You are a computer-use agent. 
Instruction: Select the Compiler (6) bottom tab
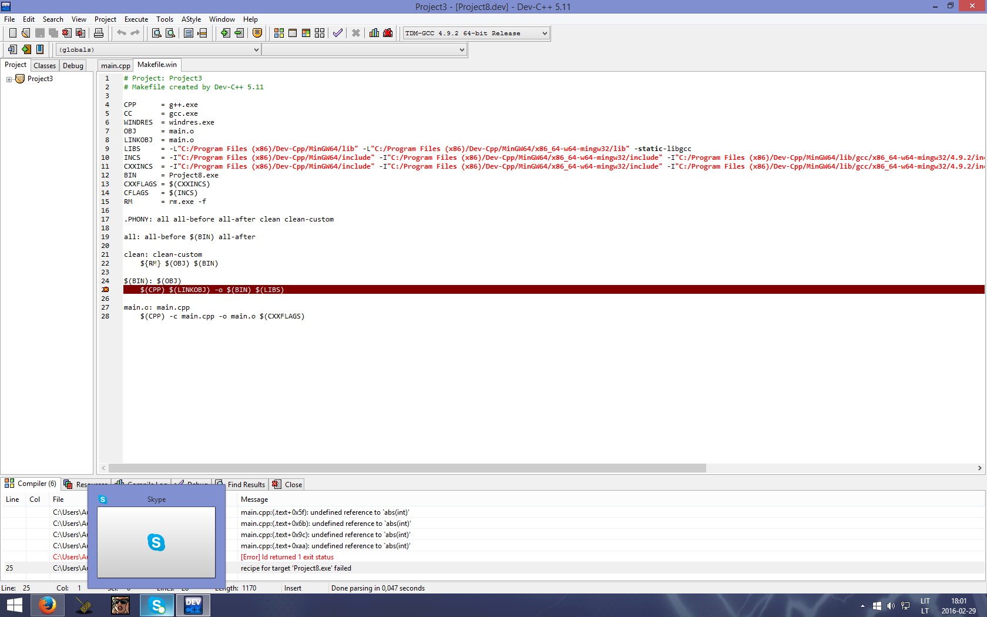pyautogui.click(x=31, y=484)
